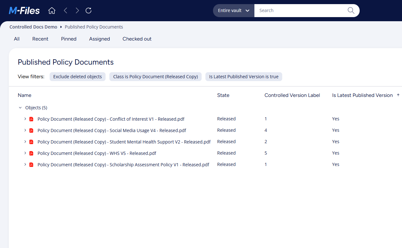Switch to the All tab
Screen dimensions: 402x248
coord(17,39)
